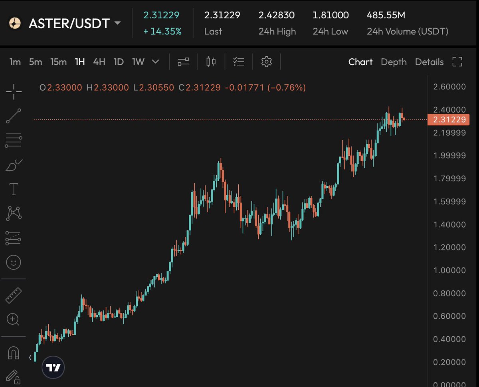Switch to the Details tab
479x387 pixels.
pos(429,62)
